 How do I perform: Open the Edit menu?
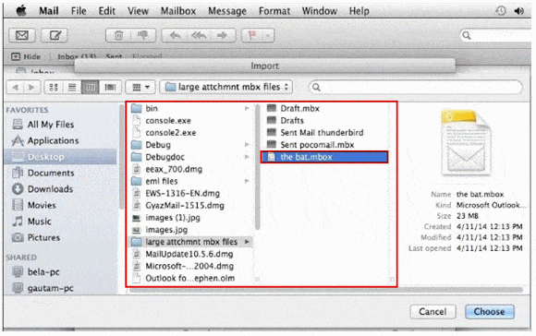pos(106,11)
